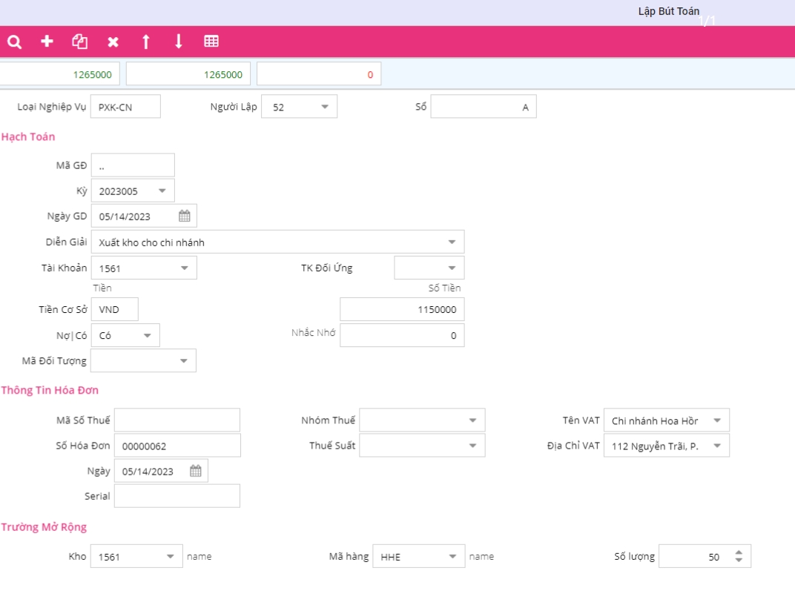This screenshot has height=611, width=795.
Task: Increase the Số lượng value by one
Action: click(x=739, y=552)
